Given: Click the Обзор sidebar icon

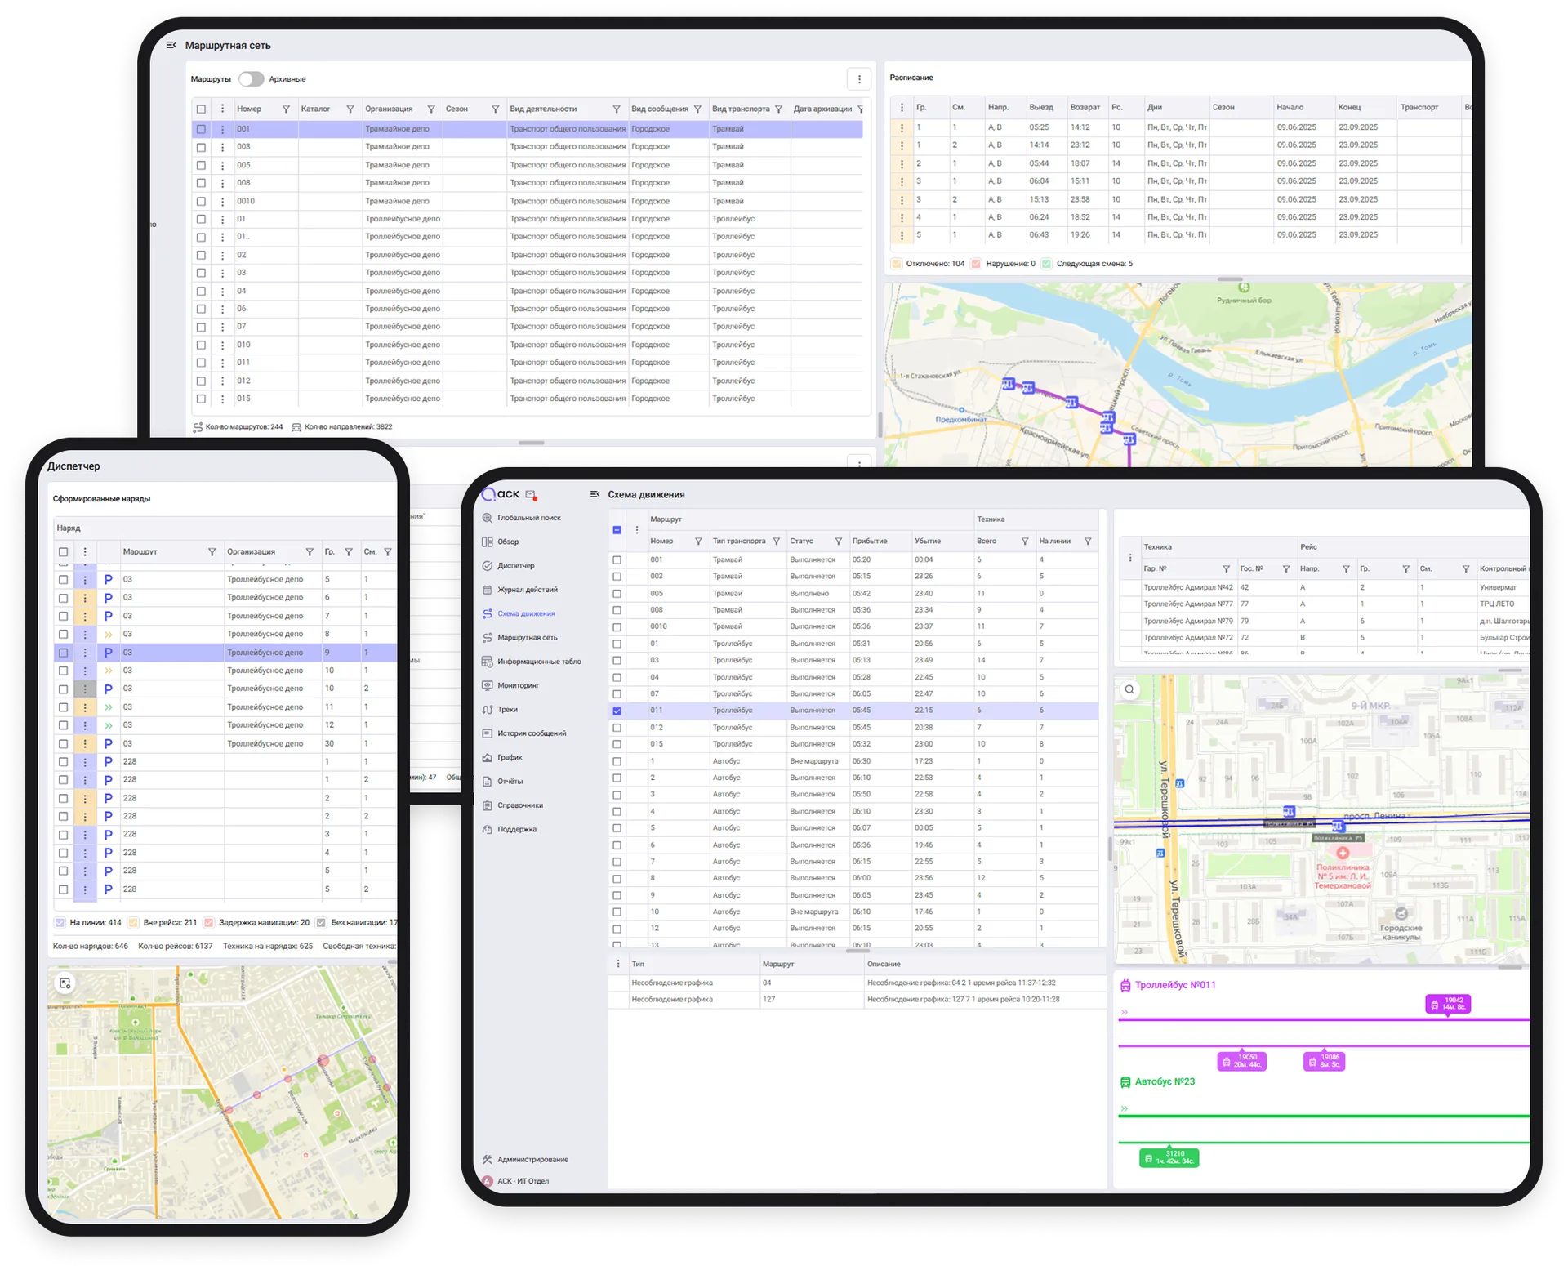Looking at the screenshot, I should (488, 542).
